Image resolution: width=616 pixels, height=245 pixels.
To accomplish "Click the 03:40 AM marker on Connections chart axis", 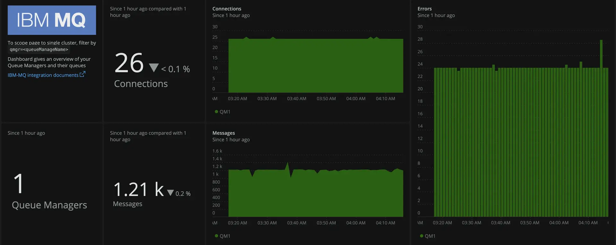I will 296,99.
